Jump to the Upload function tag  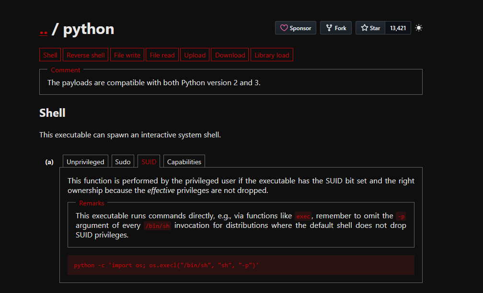tap(195, 55)
